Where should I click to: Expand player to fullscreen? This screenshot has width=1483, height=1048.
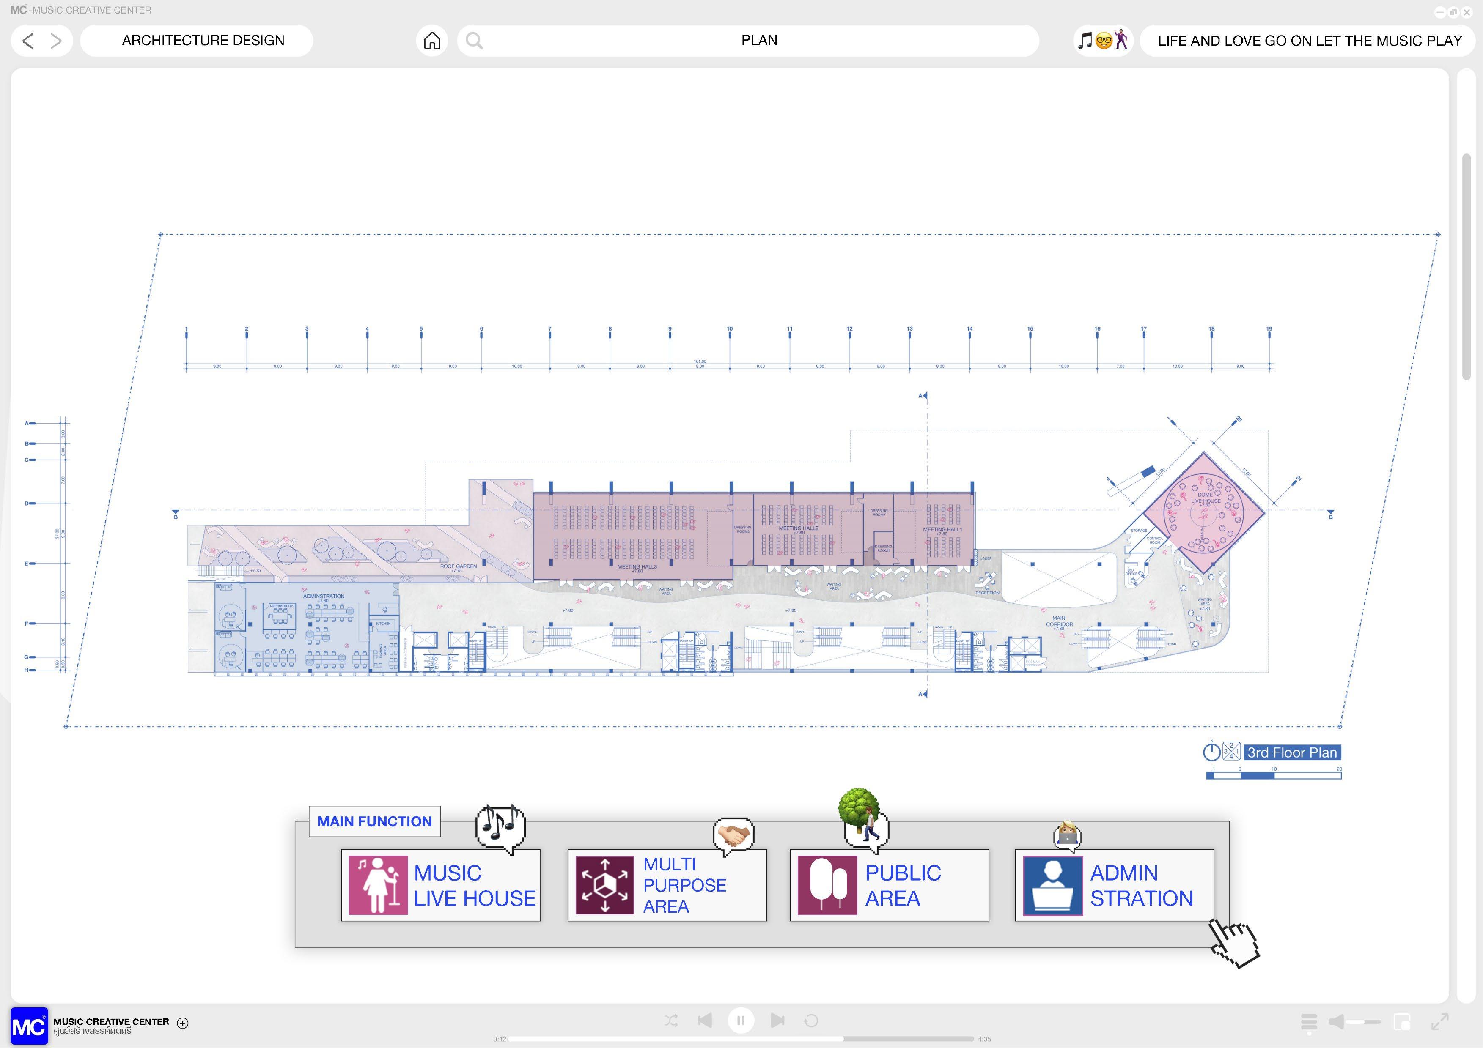click(1440, 1022)
